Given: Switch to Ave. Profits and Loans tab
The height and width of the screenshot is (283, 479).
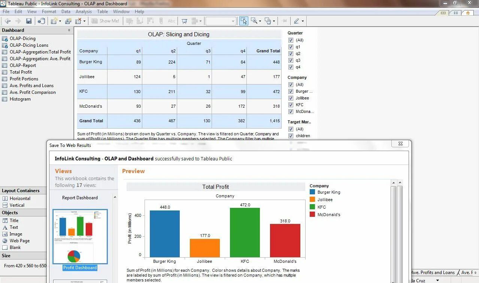Looking at the screenshot, I should coord(433,273).
